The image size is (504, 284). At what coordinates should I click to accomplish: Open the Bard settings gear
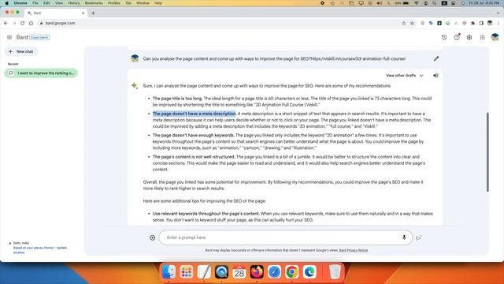[x=469, y=37]
